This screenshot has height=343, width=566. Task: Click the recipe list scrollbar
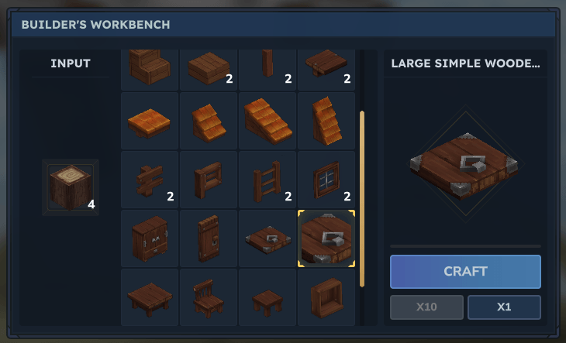tap(362, 199)
